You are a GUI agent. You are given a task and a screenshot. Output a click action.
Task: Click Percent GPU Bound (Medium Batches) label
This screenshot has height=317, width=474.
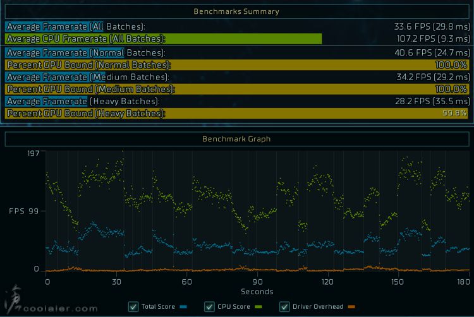[x=91, y=89]
